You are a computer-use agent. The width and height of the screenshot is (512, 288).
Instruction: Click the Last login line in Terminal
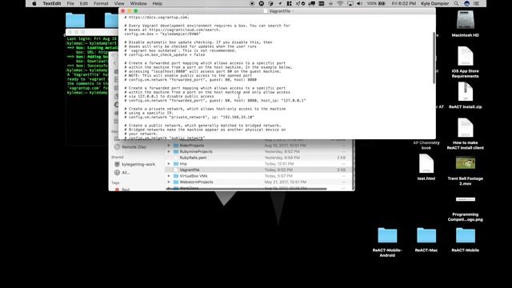92,38
